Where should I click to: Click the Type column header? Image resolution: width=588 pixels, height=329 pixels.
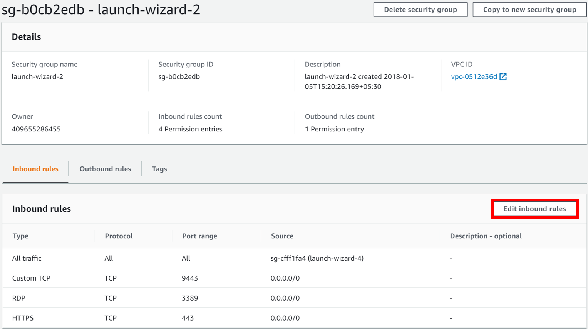pos(20,236)
